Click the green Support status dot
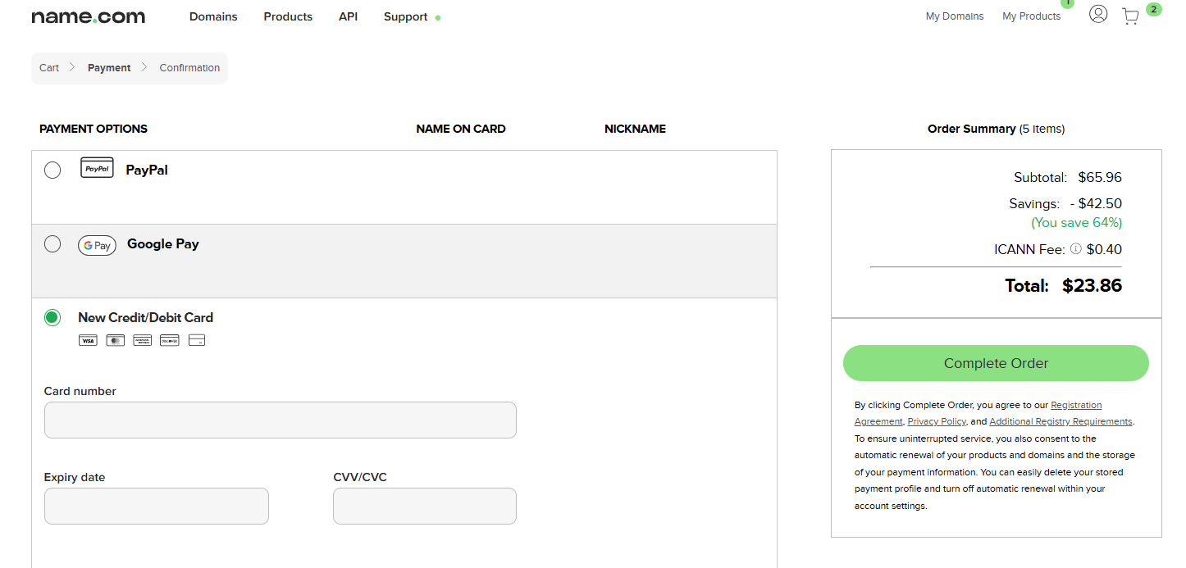This screenshot has width=1186, height=568. tap(438, 17)
